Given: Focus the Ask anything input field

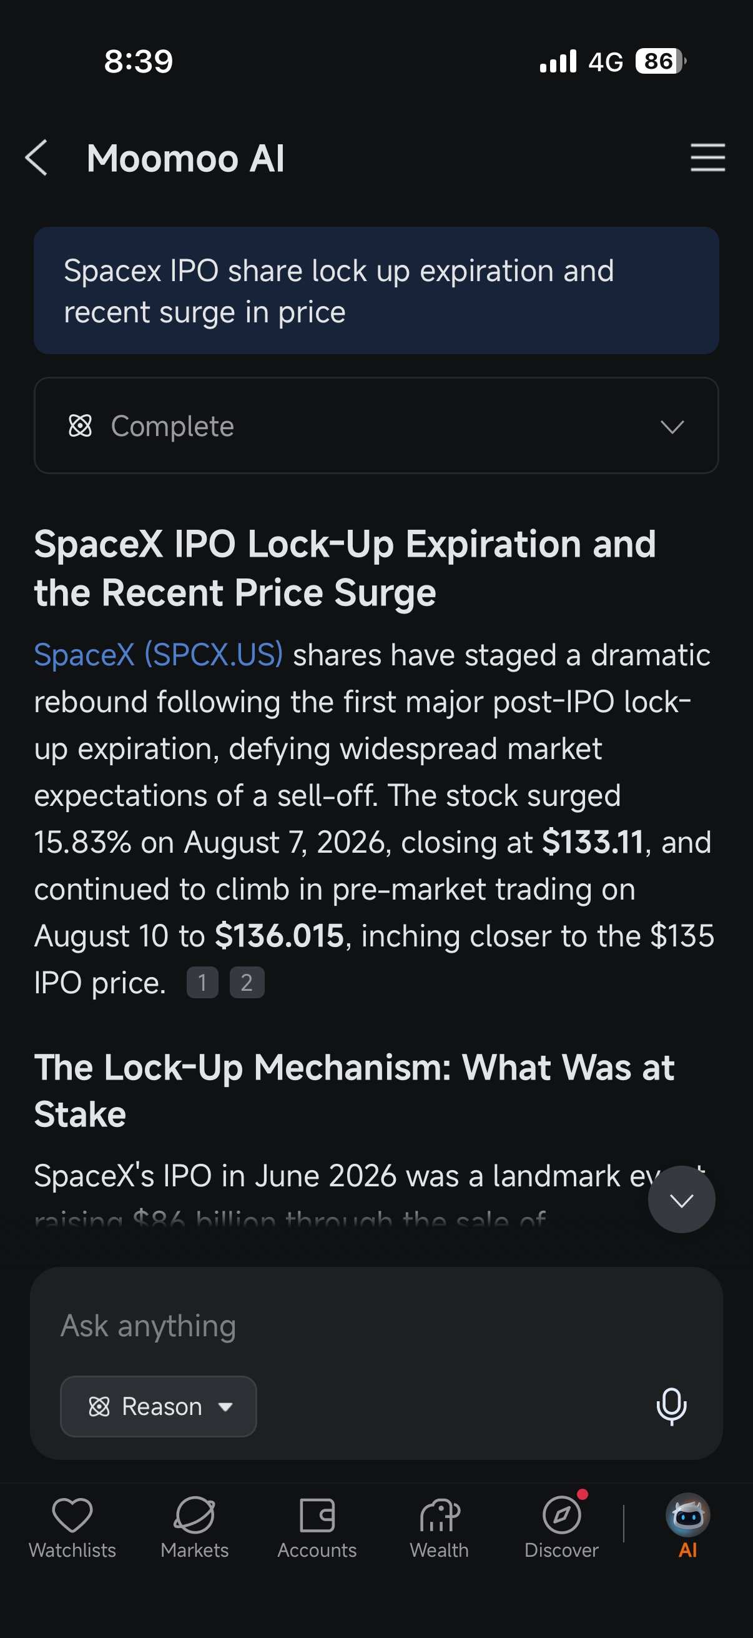Looking at the screenshot, I should click(376, 1326).
